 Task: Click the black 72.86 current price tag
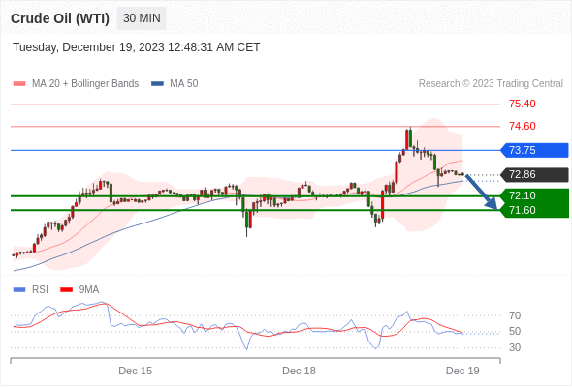534,175
